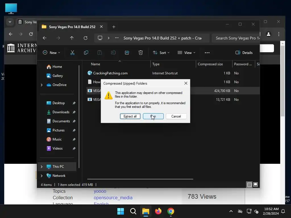Click Cancel in the zipped folders dialog
This screenshot has width=291, height=218.
[x=176, y=116]
